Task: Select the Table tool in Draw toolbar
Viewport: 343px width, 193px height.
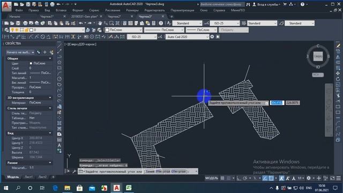Action: tap(59, 139)
